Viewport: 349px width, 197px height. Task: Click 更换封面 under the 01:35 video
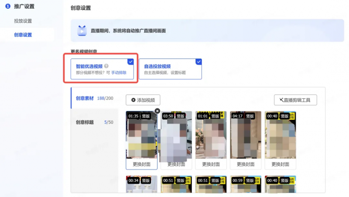141,164
